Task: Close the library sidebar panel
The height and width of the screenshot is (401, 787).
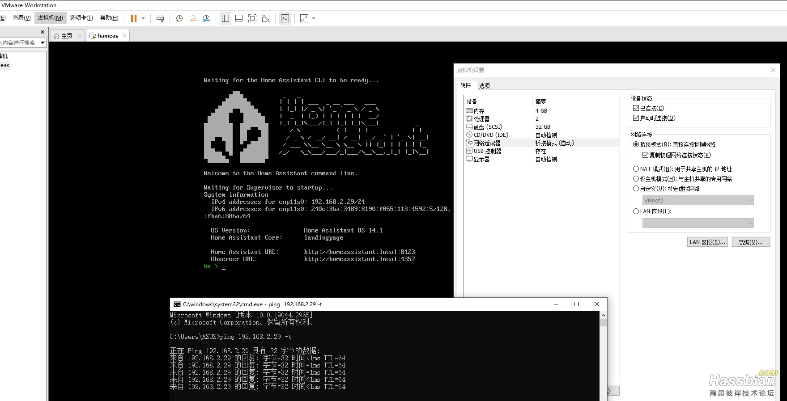Action: click(43, 32)
